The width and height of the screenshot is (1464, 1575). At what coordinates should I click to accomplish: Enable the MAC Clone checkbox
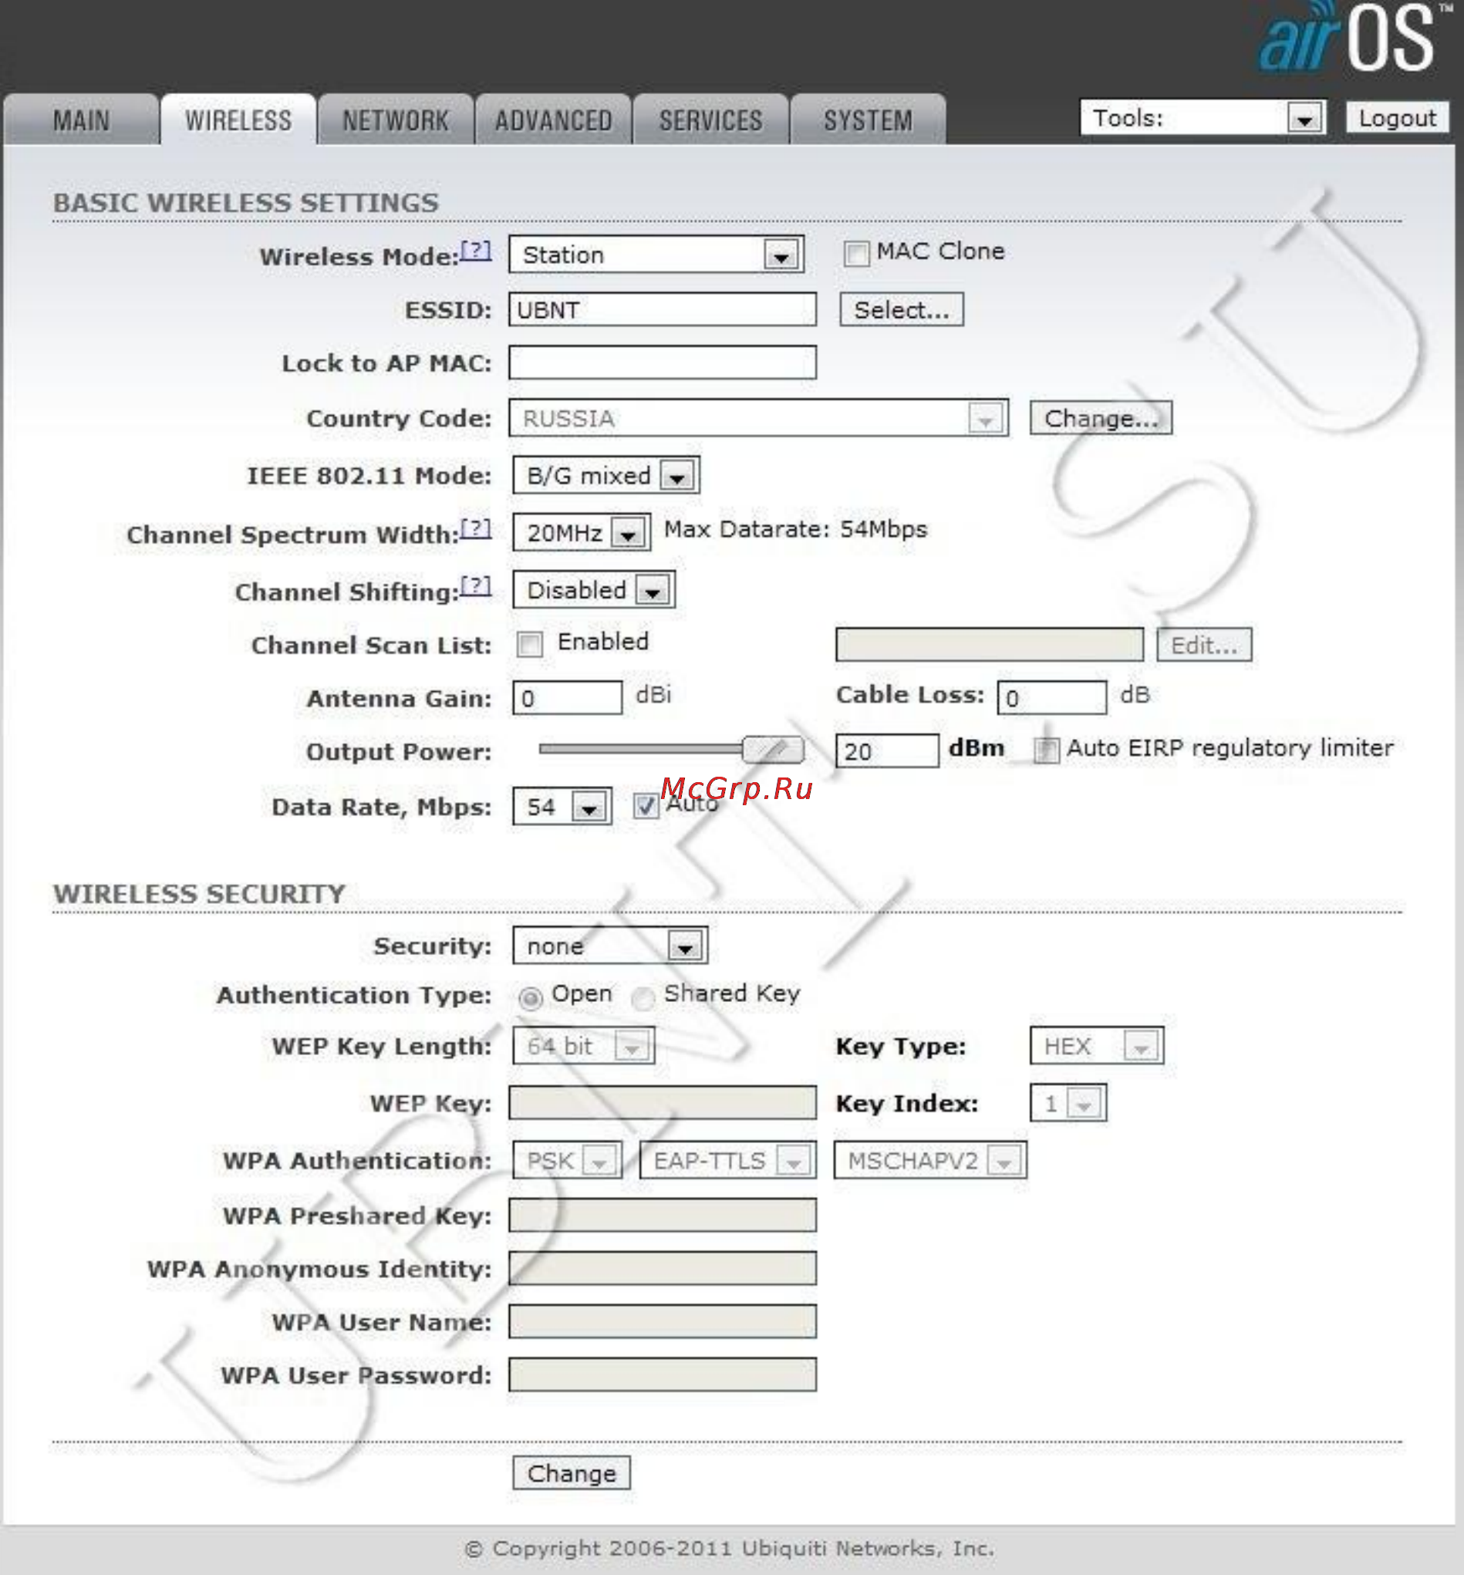point(855,254)
